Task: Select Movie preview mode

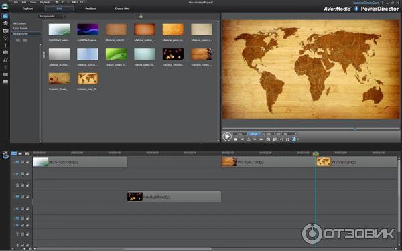Action: [x=253, y=134]
